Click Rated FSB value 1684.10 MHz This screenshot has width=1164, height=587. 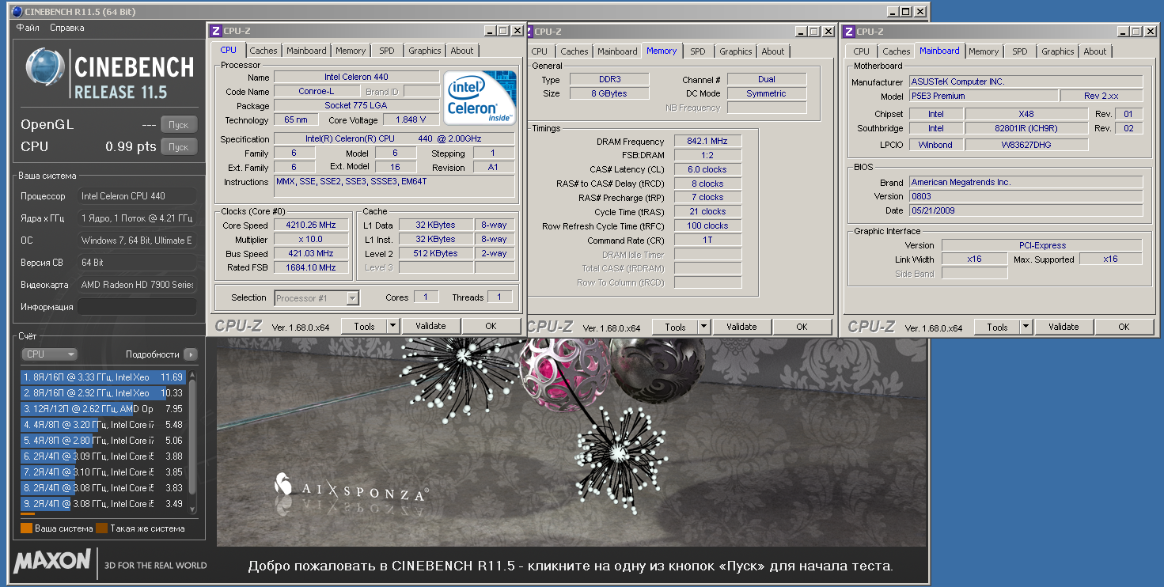point(311,267)
